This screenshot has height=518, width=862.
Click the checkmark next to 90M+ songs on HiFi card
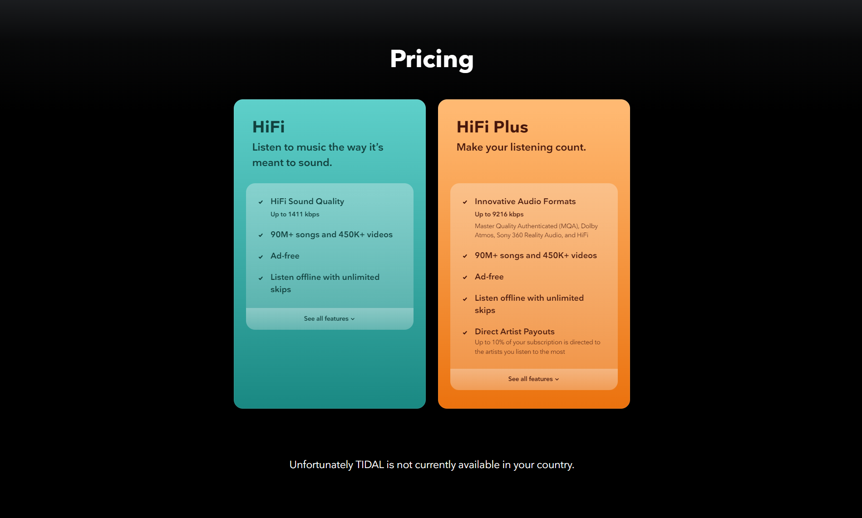tap(261, 235)
